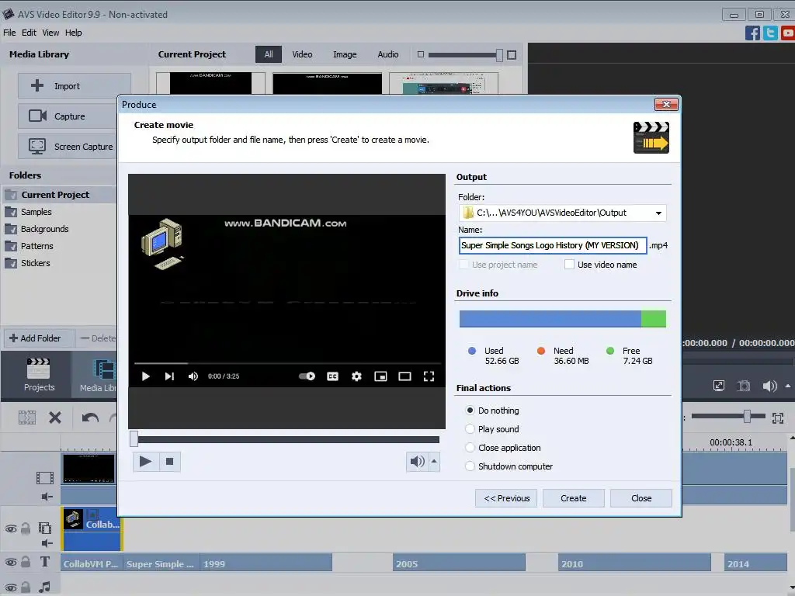Click the embedded video theater mode icon

pos(404,376)
